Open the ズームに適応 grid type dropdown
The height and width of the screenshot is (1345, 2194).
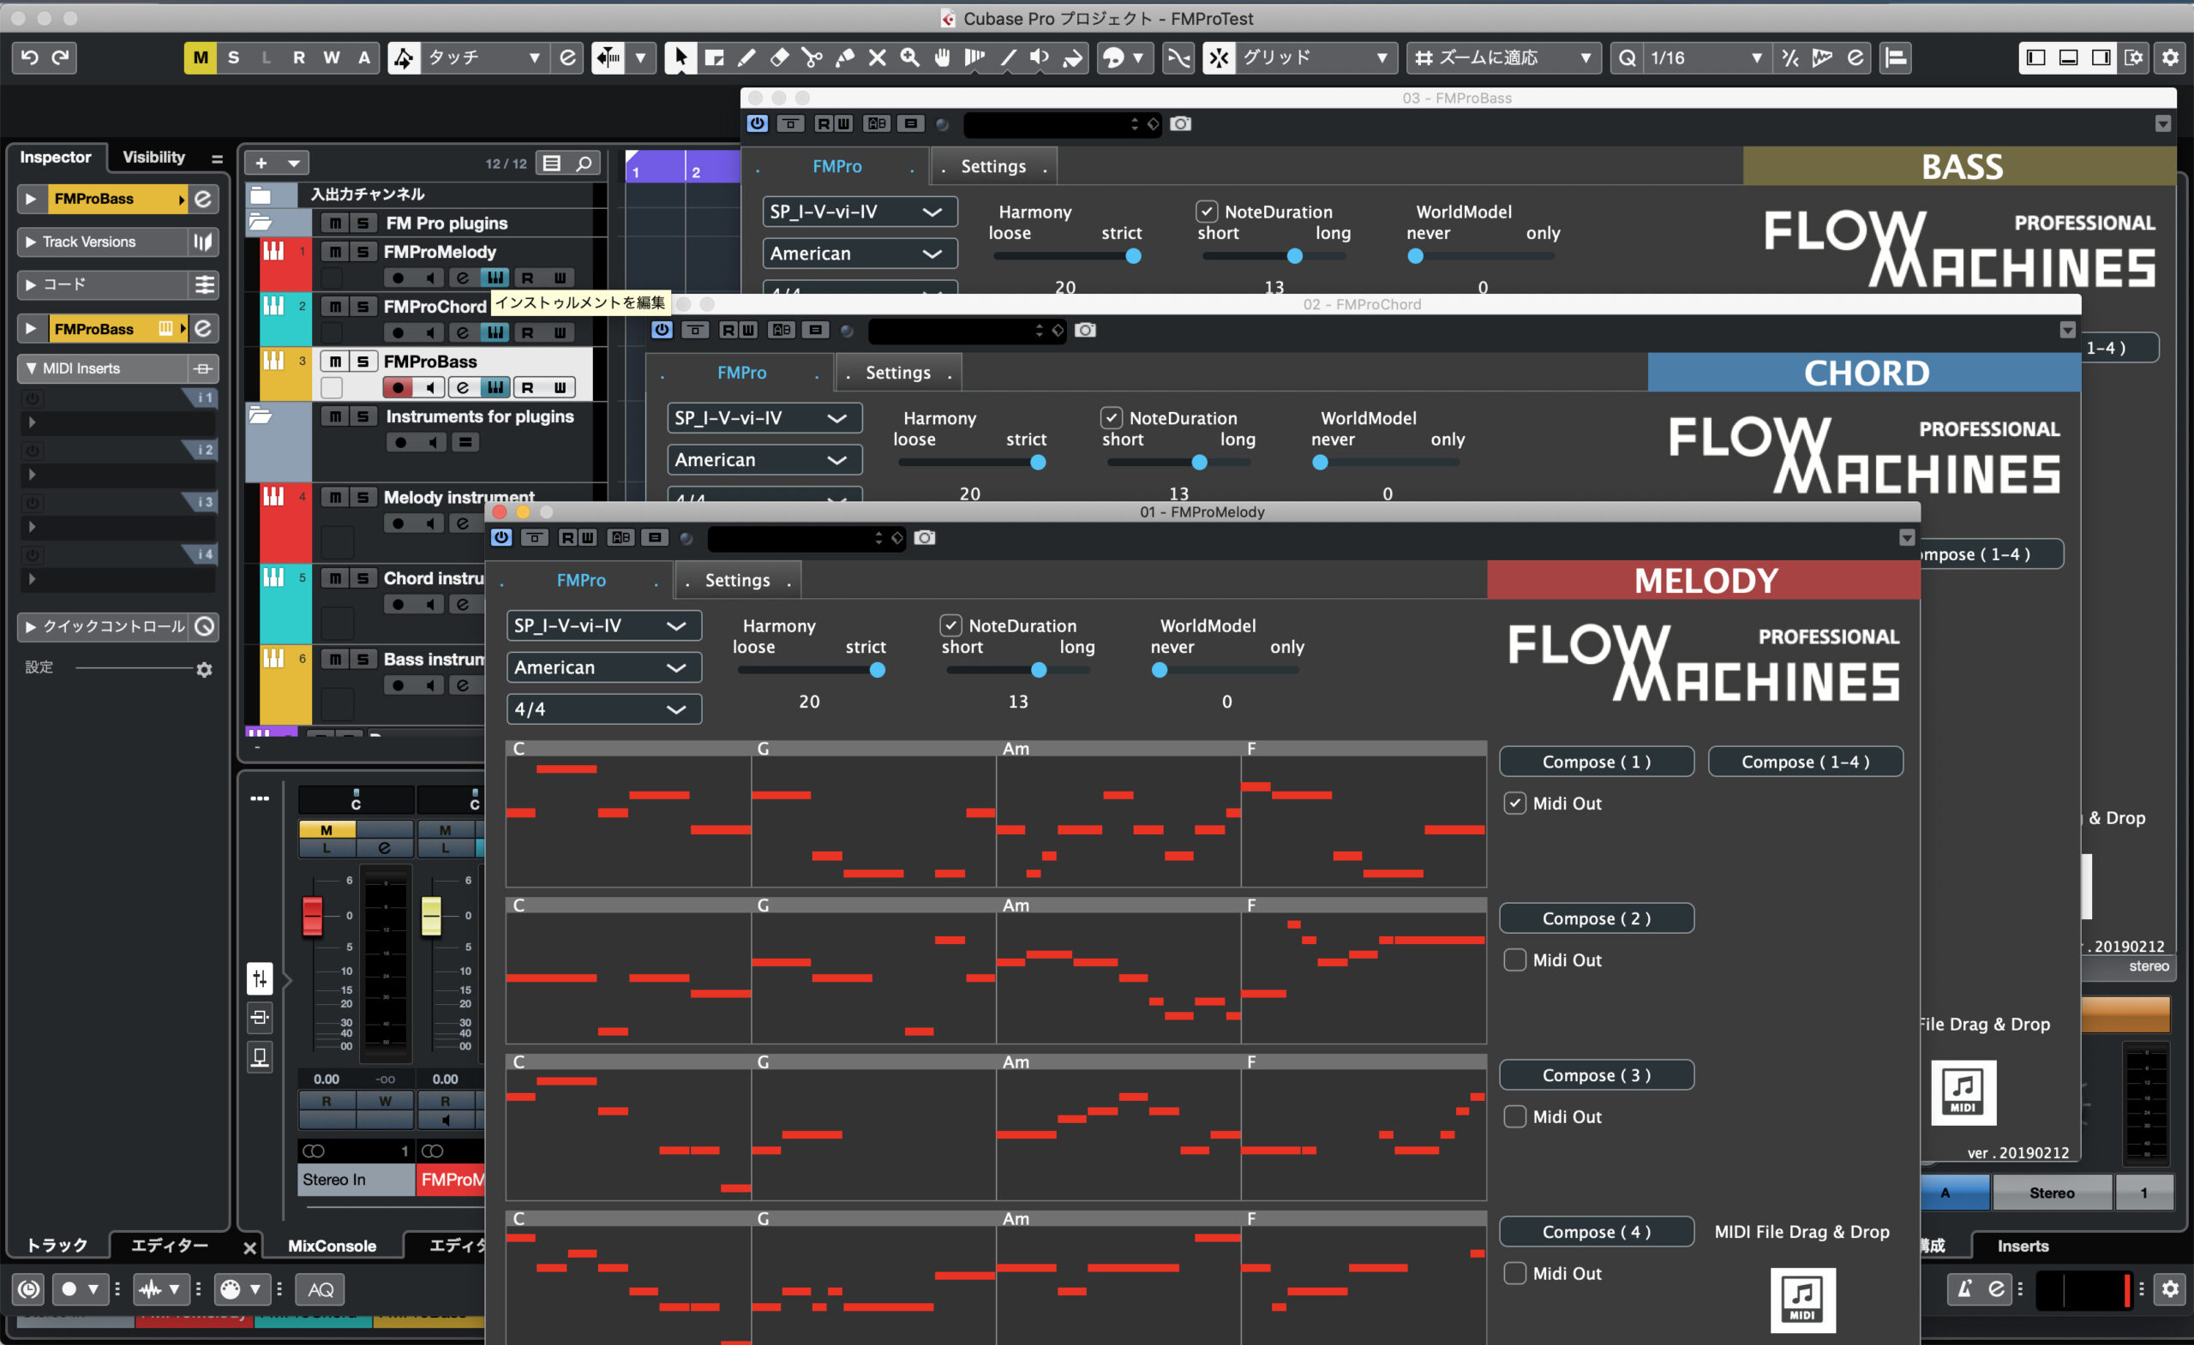[x=1505, y=58]
